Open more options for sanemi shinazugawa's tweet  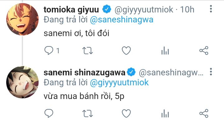211,72
